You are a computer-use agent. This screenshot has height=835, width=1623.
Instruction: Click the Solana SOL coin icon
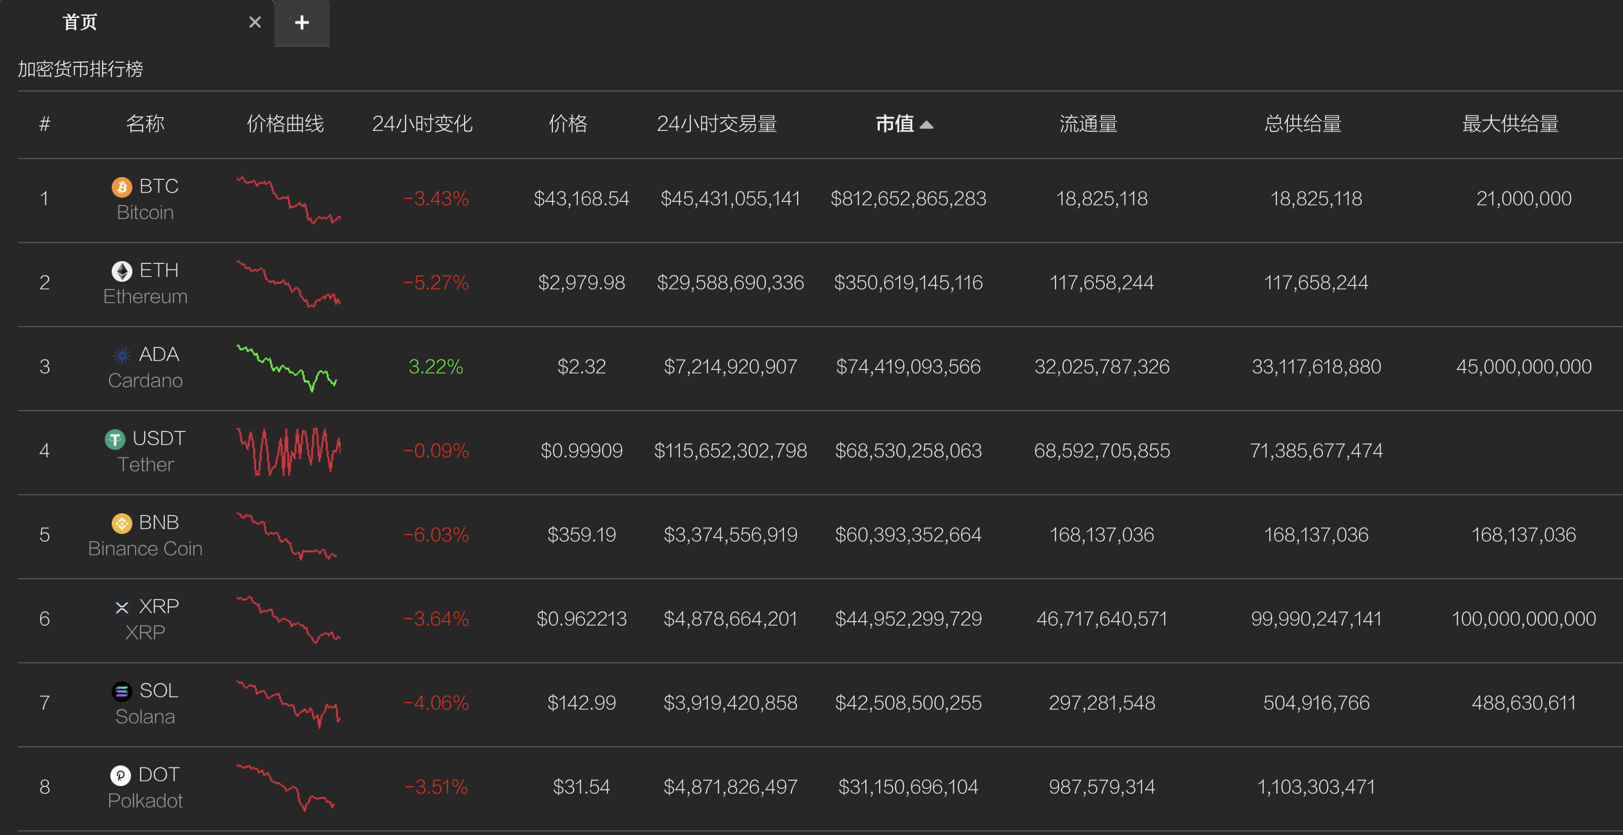click(x=122, y=691)
